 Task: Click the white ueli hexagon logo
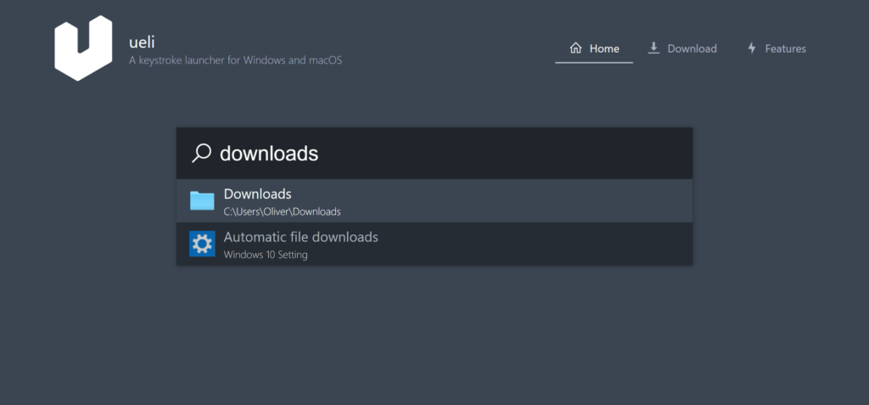point(83,48)
